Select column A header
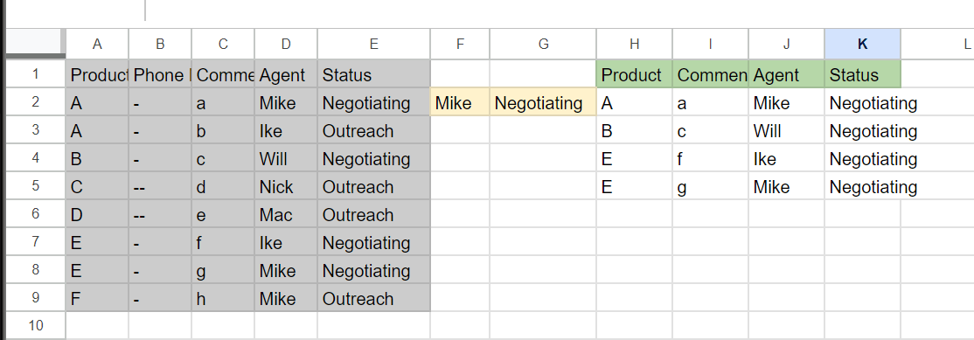The width and height of the screenshot is (974, 340). [97, 44]
